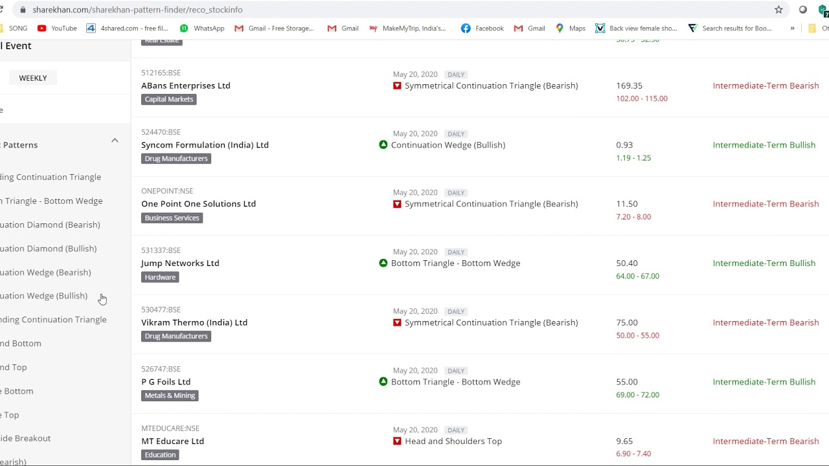This screenshot has width=829, height=466.
Task: Click bullish green icon for Jump Networks
Action: pos(383,263)
